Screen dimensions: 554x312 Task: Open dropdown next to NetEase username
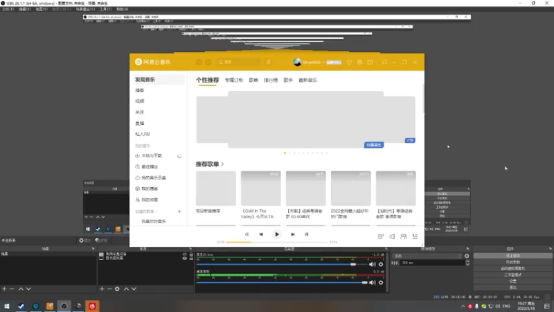click(323, 62)
